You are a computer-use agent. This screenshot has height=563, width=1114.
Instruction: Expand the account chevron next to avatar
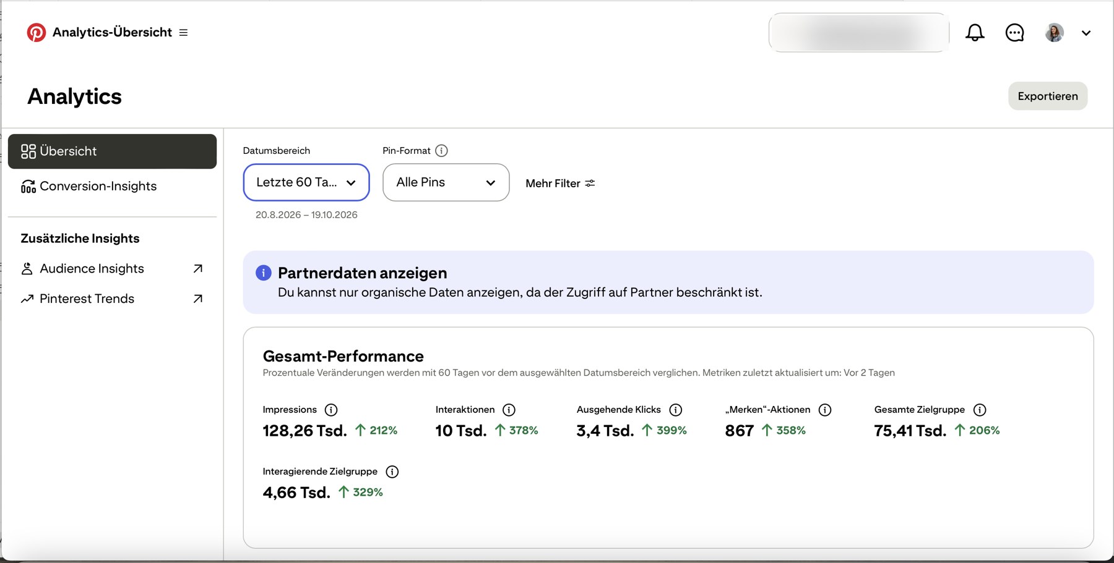click(1086, 33)
